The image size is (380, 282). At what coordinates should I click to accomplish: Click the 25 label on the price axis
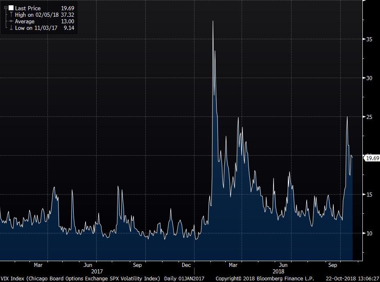coord(369,117)
